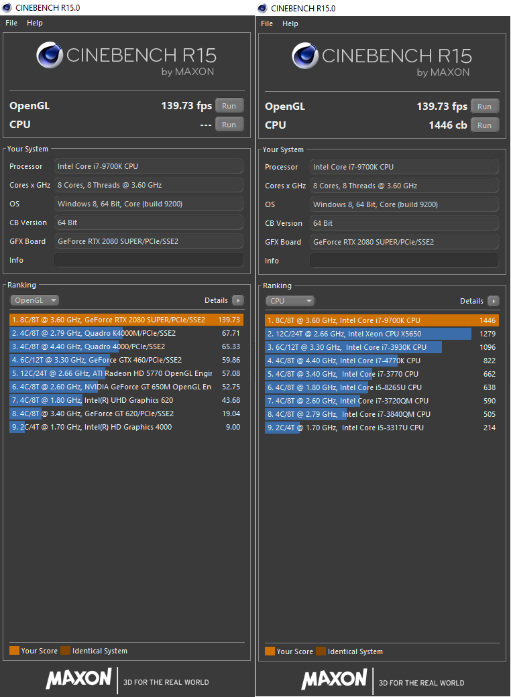Viewport: 511px width, 697px height.
Task: Click orange Your Score swatch in right window
Action: click(x=270, y=651)
